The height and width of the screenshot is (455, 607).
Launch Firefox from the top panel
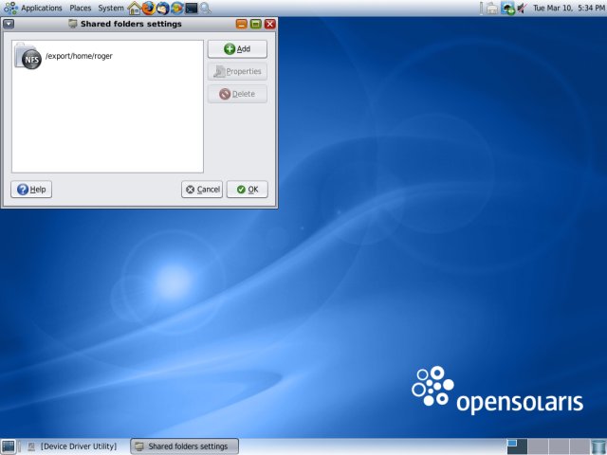pyautogui.click(x=148, y=9)
